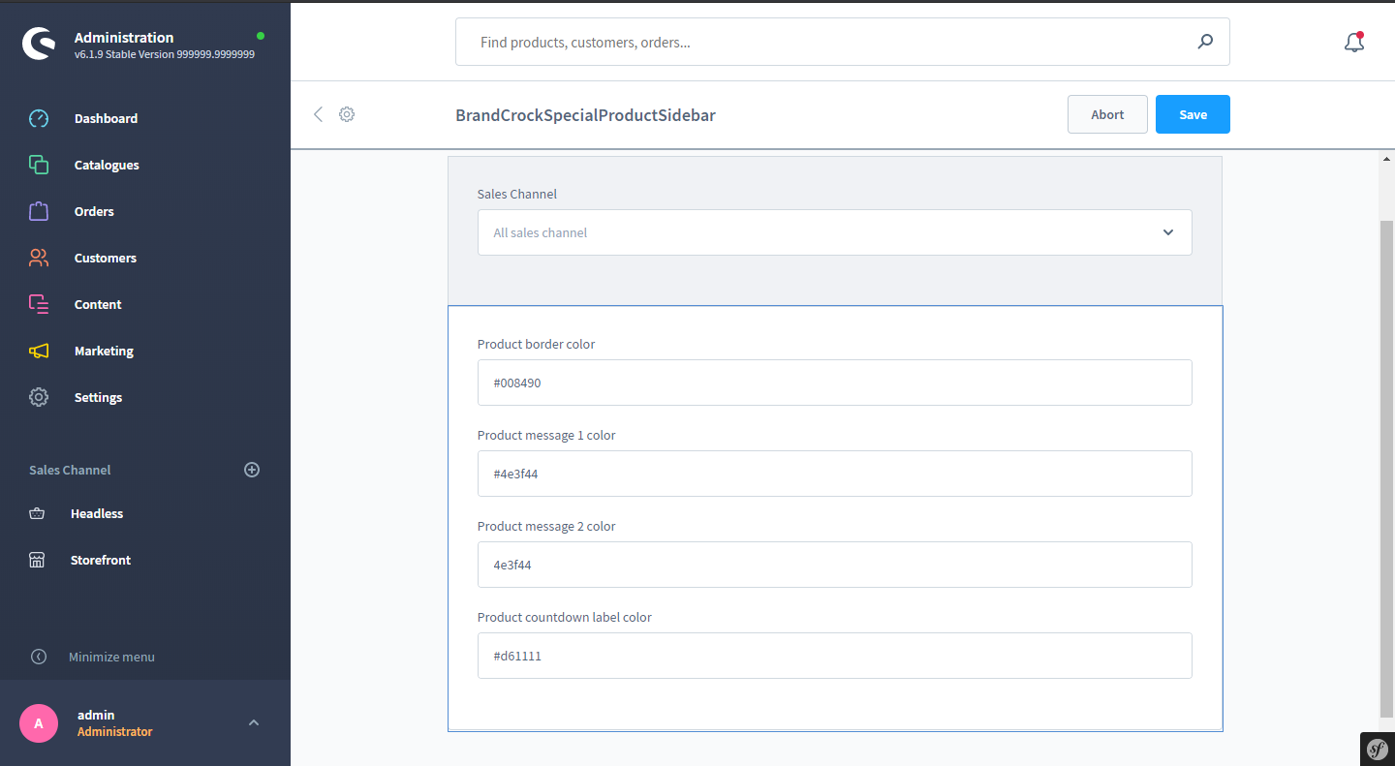
Task: Click the Product message 1 color field
Action: click(x=834, y=474)
